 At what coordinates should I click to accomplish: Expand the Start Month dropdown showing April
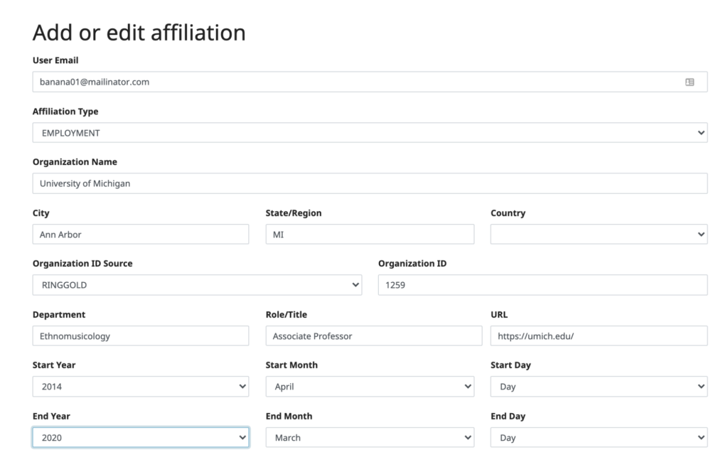[370, 387]
